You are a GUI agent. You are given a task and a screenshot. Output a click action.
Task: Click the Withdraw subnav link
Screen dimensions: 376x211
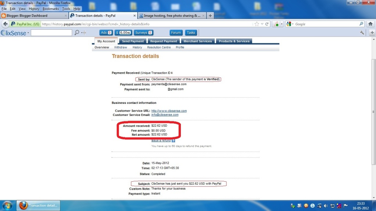[121, 47]
